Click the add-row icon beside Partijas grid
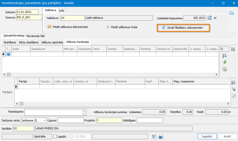 pos(233,83)
